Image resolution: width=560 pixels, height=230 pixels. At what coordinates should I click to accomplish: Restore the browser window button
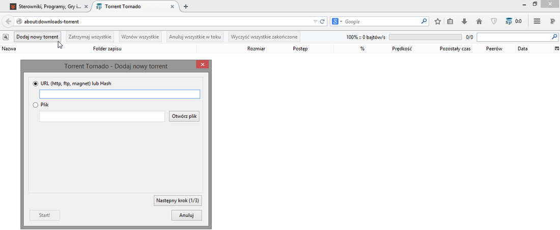point(535,4)
